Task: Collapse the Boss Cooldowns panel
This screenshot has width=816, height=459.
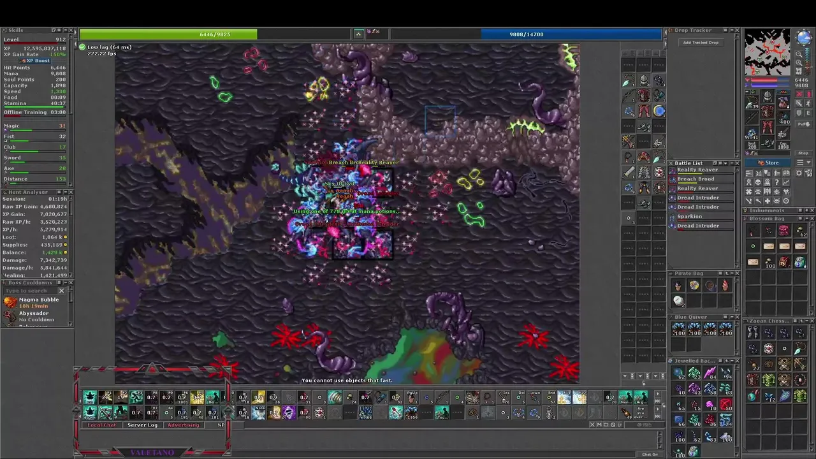Action: pyautogui.click(x=66, y=282)
